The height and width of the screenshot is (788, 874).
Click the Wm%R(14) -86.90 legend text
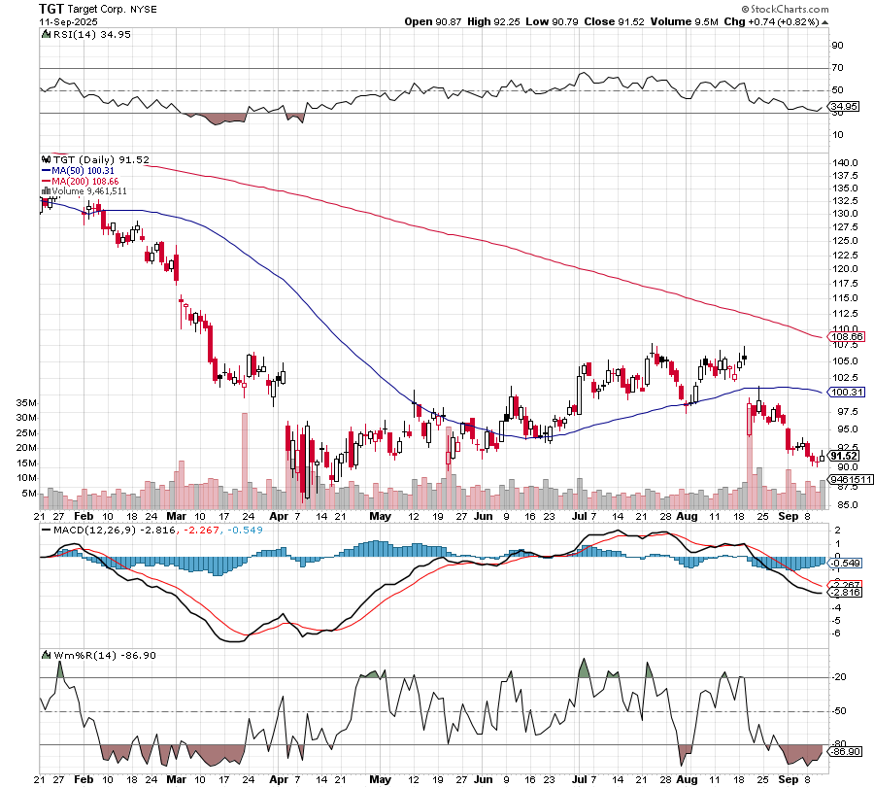pos(104,655)
